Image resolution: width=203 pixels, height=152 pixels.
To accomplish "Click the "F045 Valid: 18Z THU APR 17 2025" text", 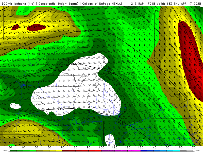I will (174, 4).
